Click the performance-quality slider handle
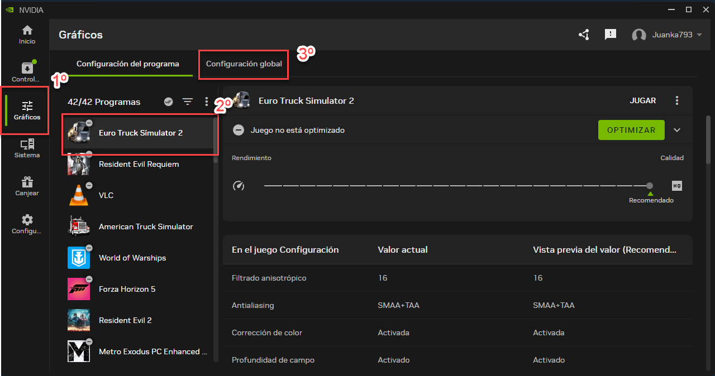The width and height of the screenshot is (715, 376). [x=649, y=186]
